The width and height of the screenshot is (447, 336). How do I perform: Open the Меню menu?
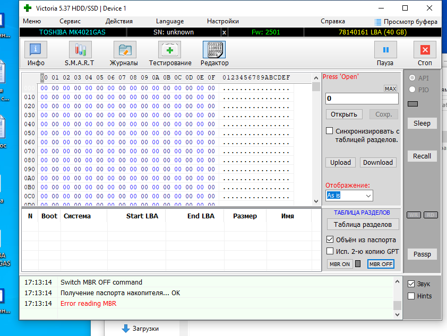32,21
